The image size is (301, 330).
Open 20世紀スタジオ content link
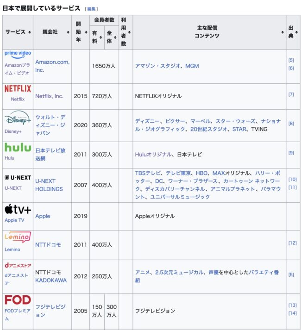tap(209, 129)
